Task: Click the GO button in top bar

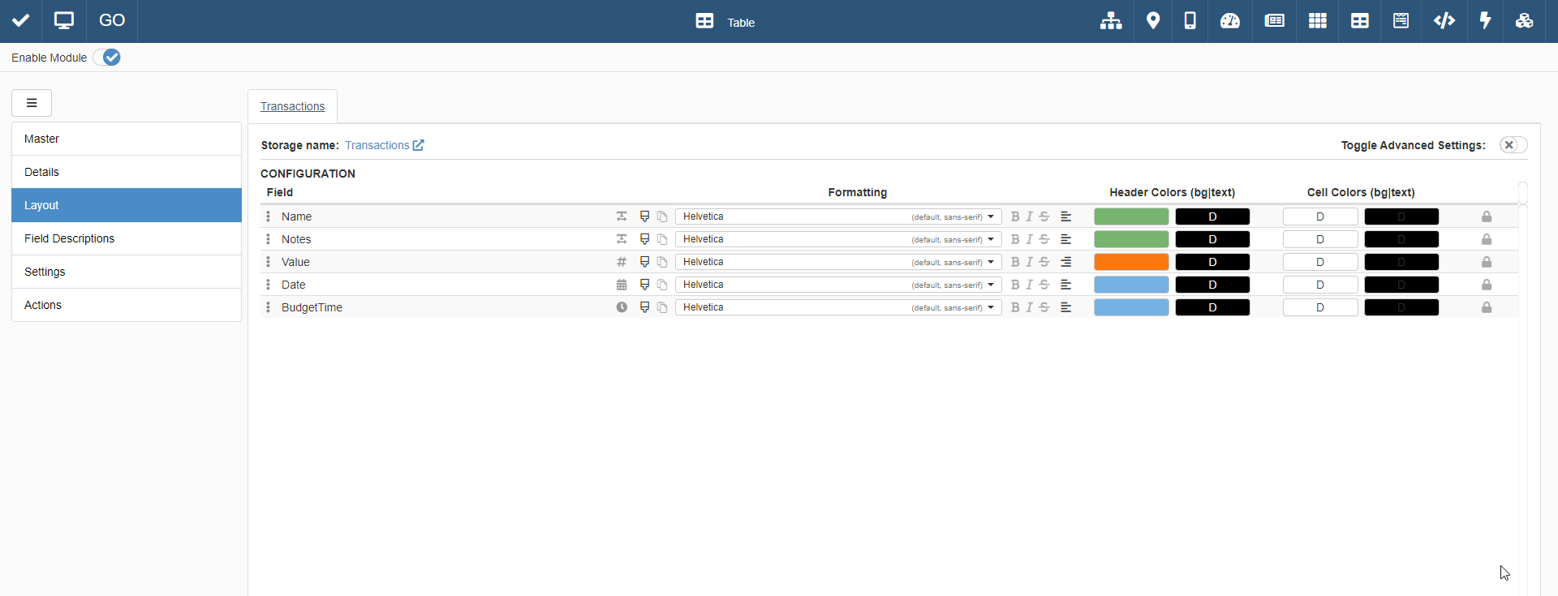Action: tap(112, 21)
